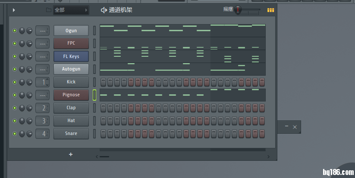Expand the 全部 channel filter dropdown

tap(71, 10)
